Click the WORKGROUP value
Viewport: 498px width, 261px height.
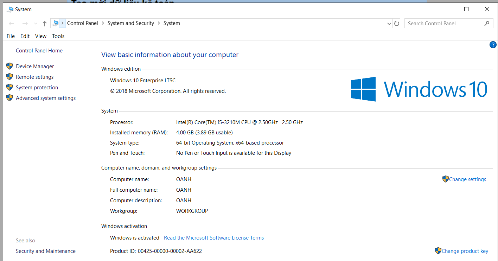point(192,211)
